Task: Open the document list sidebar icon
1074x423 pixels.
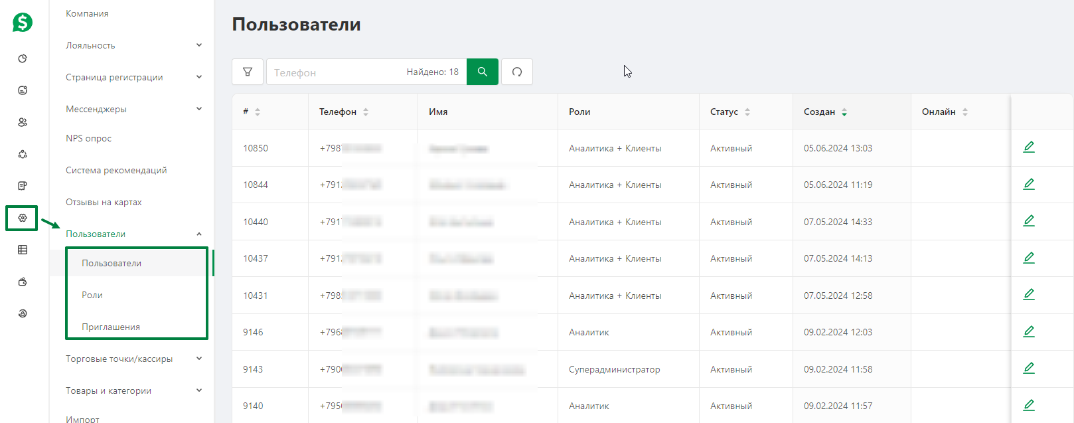Action: [x=23, y=186]
